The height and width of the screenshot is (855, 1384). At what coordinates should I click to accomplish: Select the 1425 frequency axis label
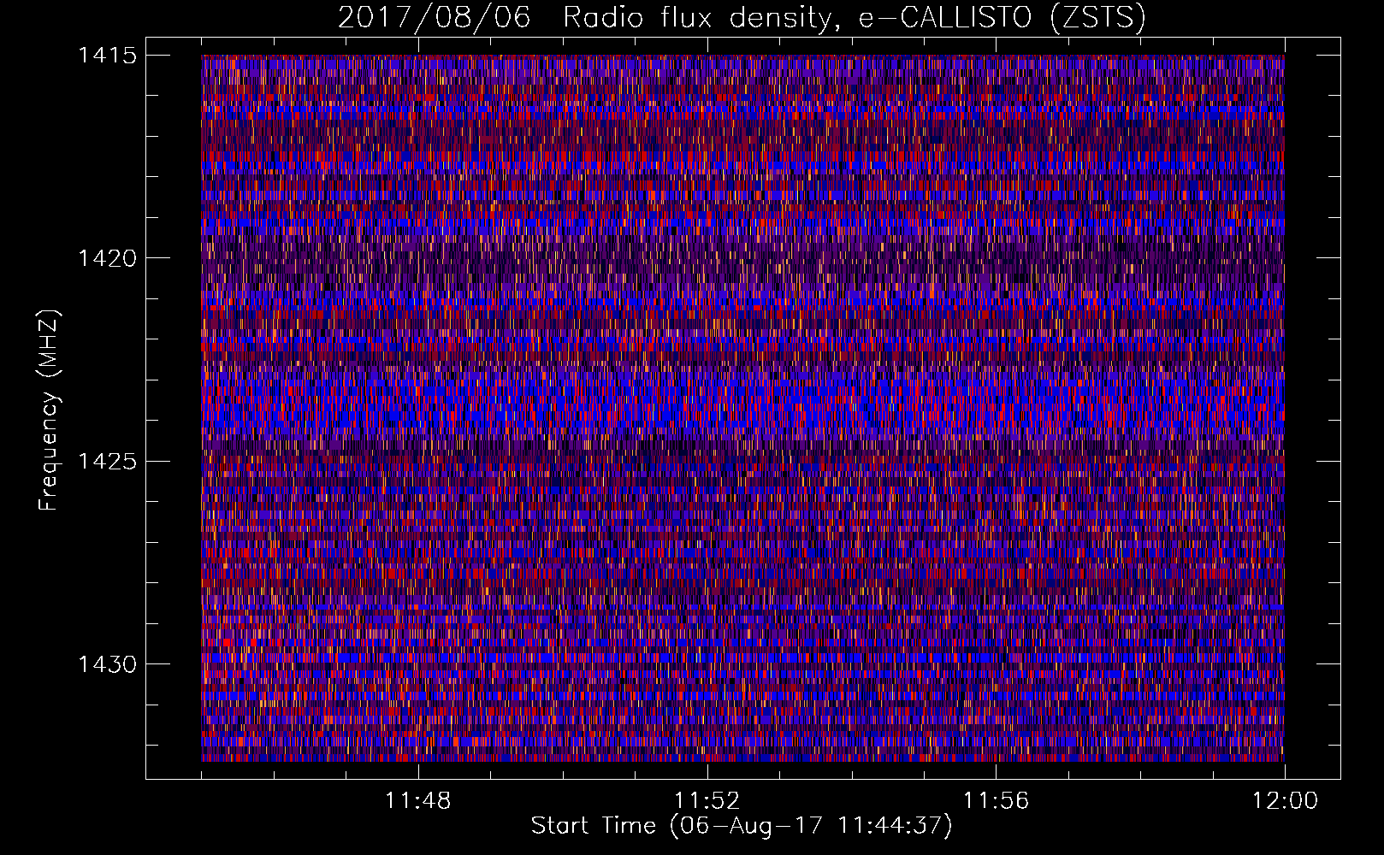click(x=107, y=462)
